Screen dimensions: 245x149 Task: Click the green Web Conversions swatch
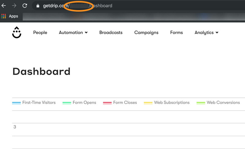[x=201, y=103]
